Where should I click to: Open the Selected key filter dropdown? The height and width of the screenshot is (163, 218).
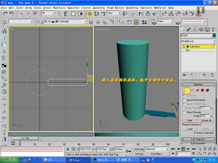click(x=157, y=149)
